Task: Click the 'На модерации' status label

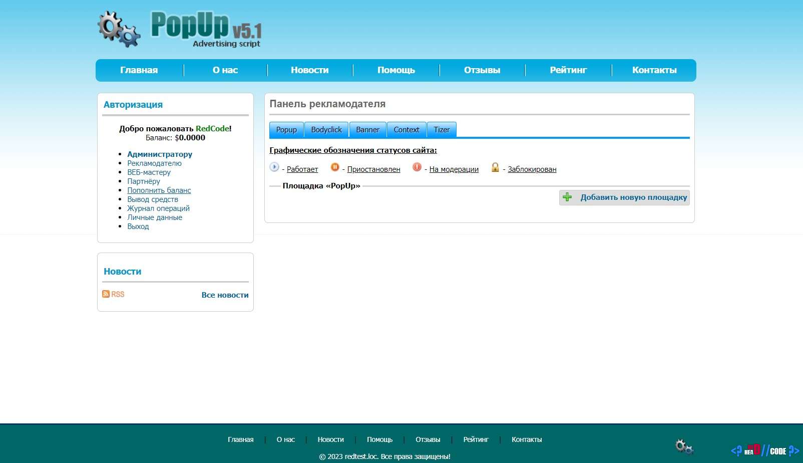Action: click(454, 169)
